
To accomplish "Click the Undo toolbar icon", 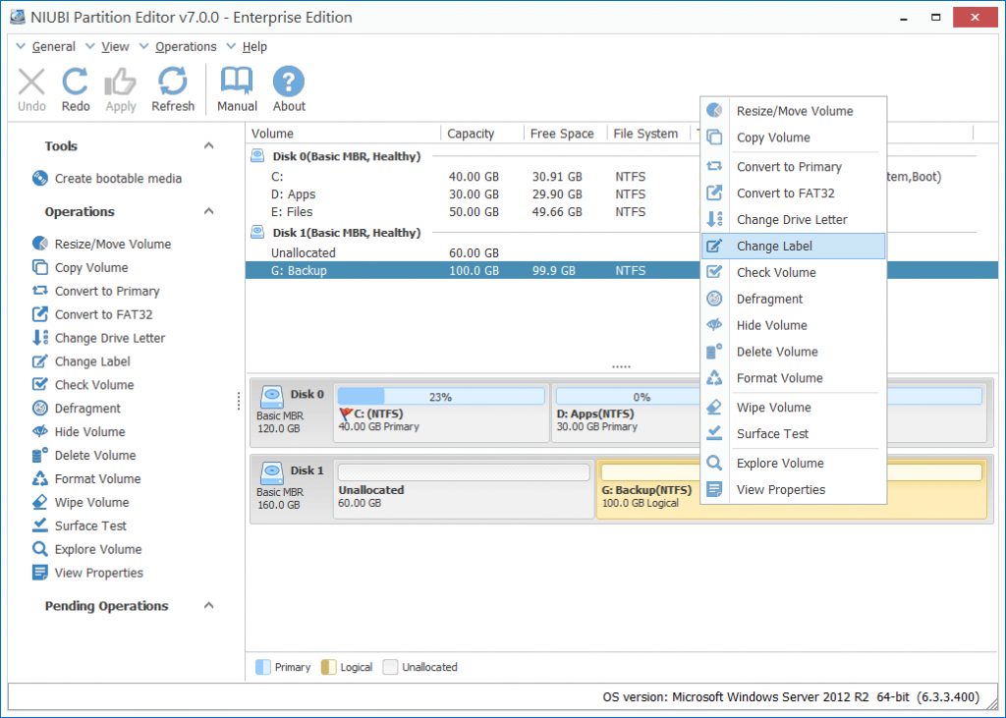I will click(30, 88).
